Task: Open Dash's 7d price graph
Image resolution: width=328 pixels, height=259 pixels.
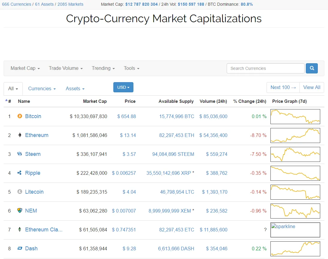Action: pyautogui.click(x=295, y=249)
